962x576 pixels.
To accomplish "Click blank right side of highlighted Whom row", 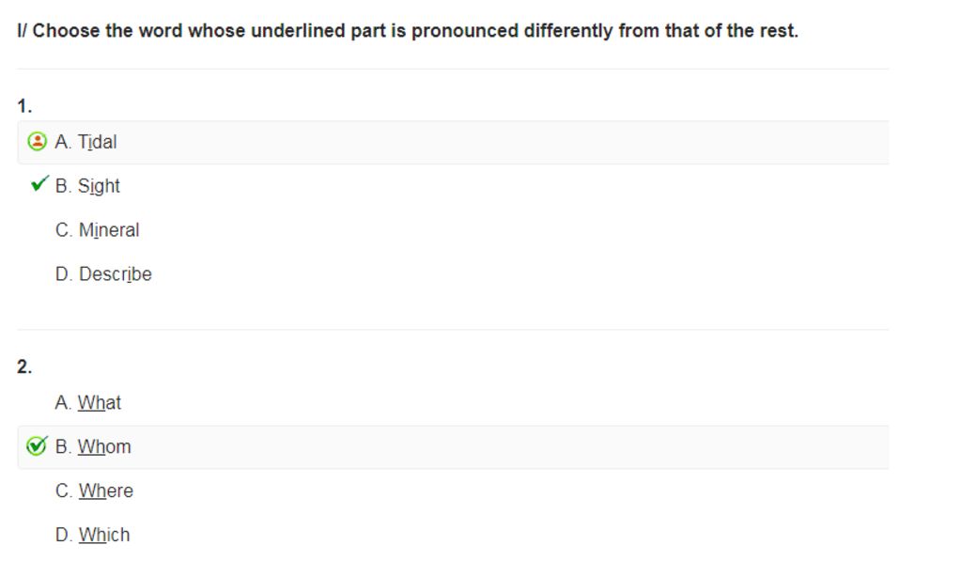I will 509,447.
